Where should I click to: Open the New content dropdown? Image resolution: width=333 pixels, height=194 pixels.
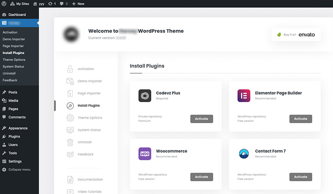pos(78,3)
